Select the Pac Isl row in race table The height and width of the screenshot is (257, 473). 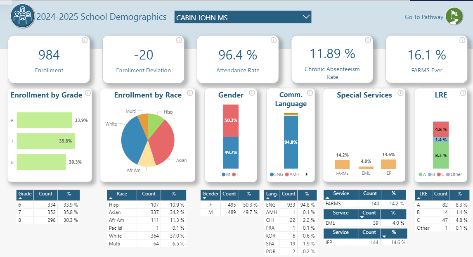pyautogui.click(x=147, y=228)
